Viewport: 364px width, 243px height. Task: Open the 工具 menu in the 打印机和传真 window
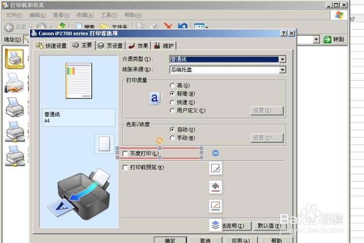pyautogui.click(x=109, y=16)
